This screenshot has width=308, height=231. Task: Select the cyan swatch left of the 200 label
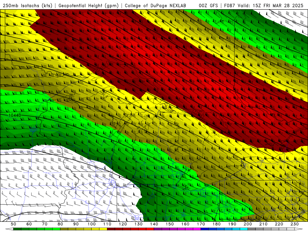244,229
